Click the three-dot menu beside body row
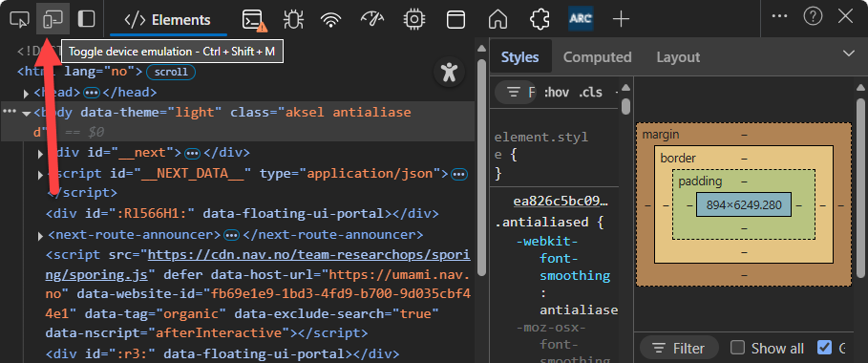Screen dimensions: 868x363 [x=10, y=112]
